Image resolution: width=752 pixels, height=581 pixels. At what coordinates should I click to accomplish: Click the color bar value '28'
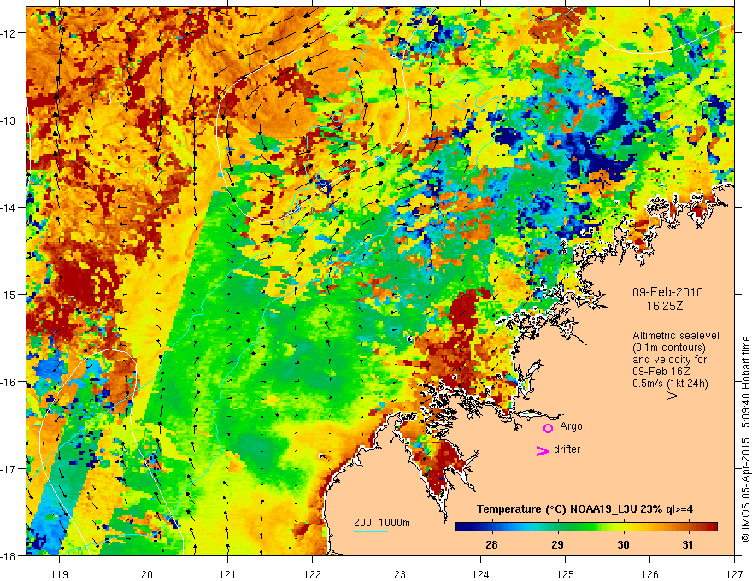pos(491,545)
